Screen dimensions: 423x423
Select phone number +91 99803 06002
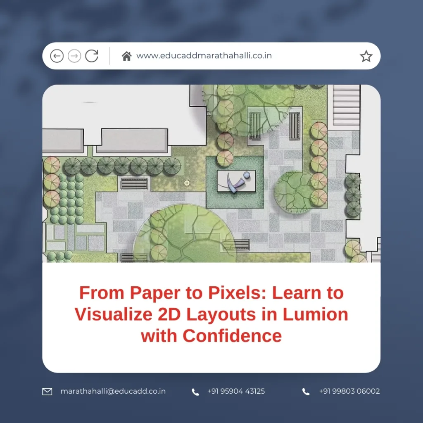click(x=349, y=391)
